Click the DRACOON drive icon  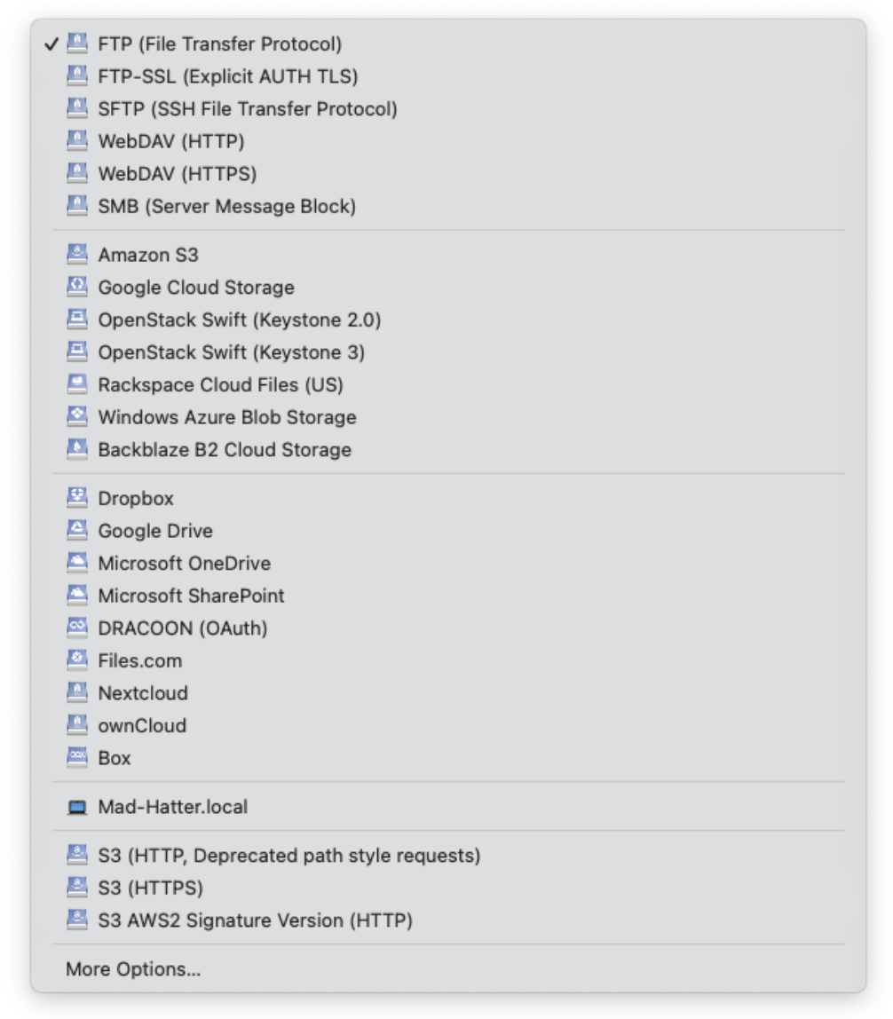[77, 628]
